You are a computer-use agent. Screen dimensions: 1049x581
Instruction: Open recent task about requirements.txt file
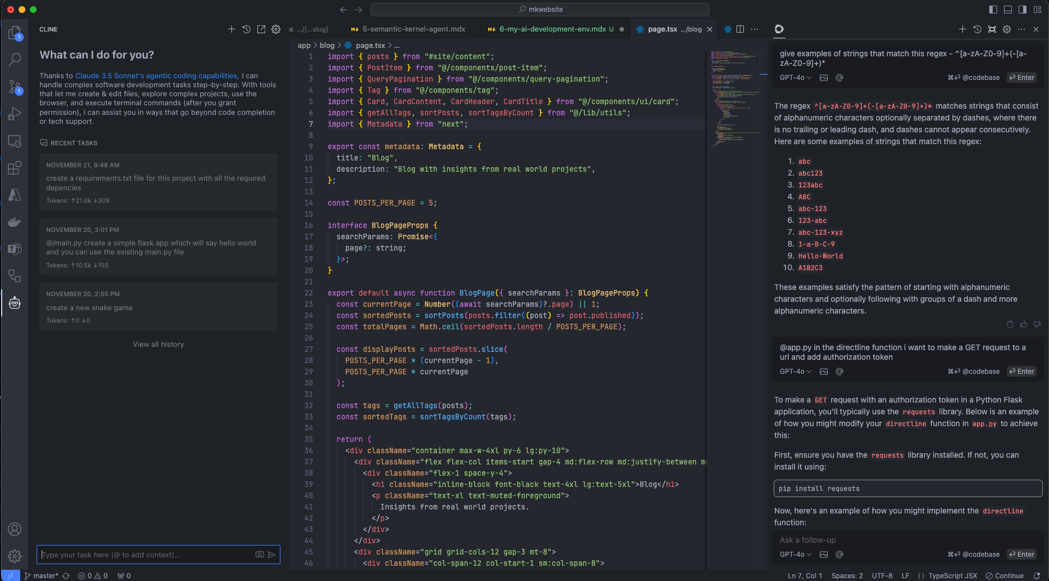(x=158, y=182)
